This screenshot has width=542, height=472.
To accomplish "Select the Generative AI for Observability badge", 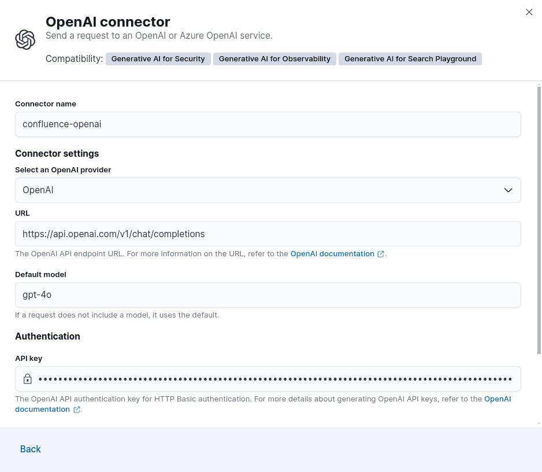I will click(x=274, y=58).
